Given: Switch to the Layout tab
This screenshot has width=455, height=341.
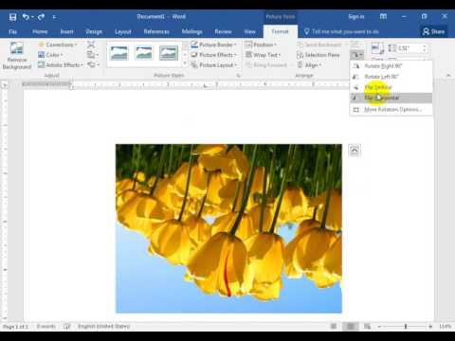Looking at the screenshot, I should tap(123, 31).
